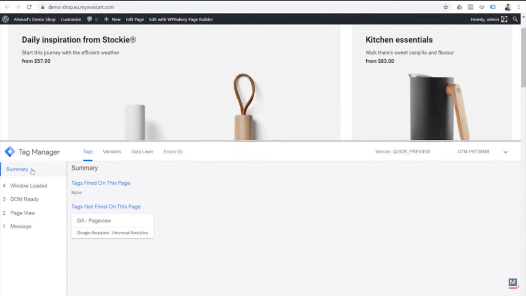Open the comments bubble icon
Screen dimensions: 526x296
(x=90, y=19)
